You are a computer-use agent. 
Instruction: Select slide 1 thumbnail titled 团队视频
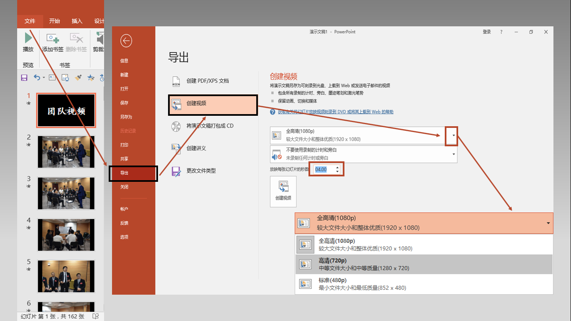pos(66,110)
